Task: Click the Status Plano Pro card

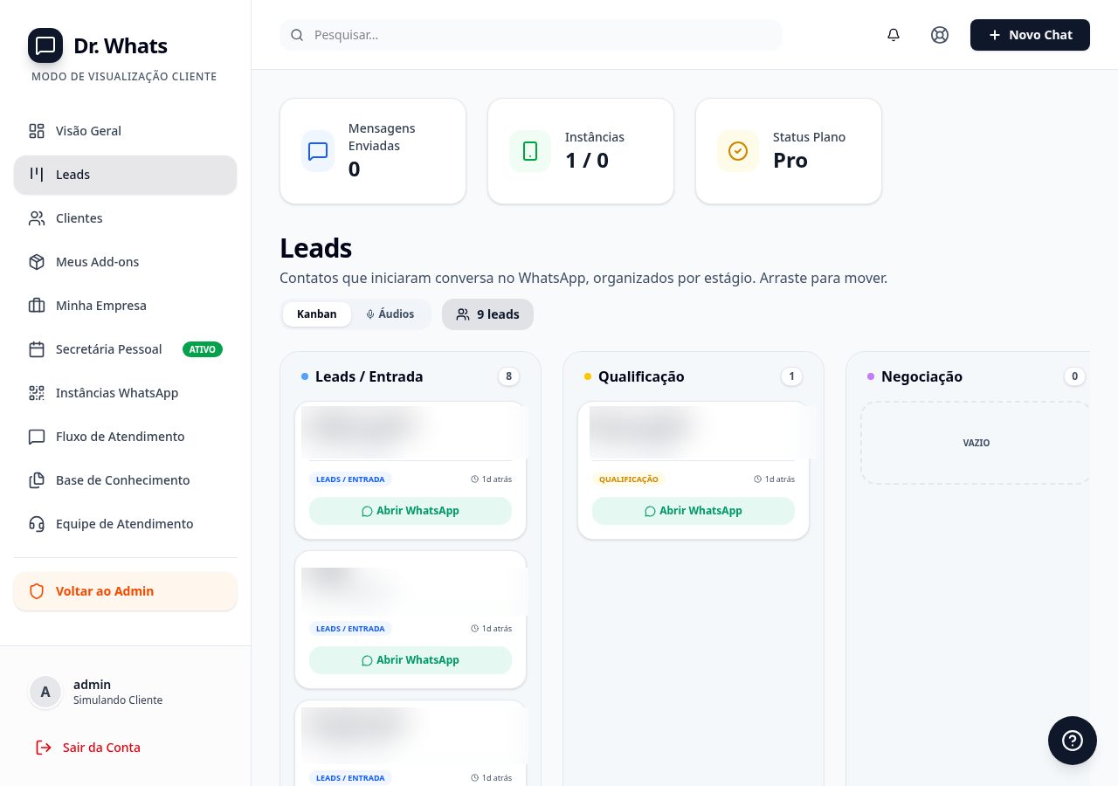Action: point(789,151)
